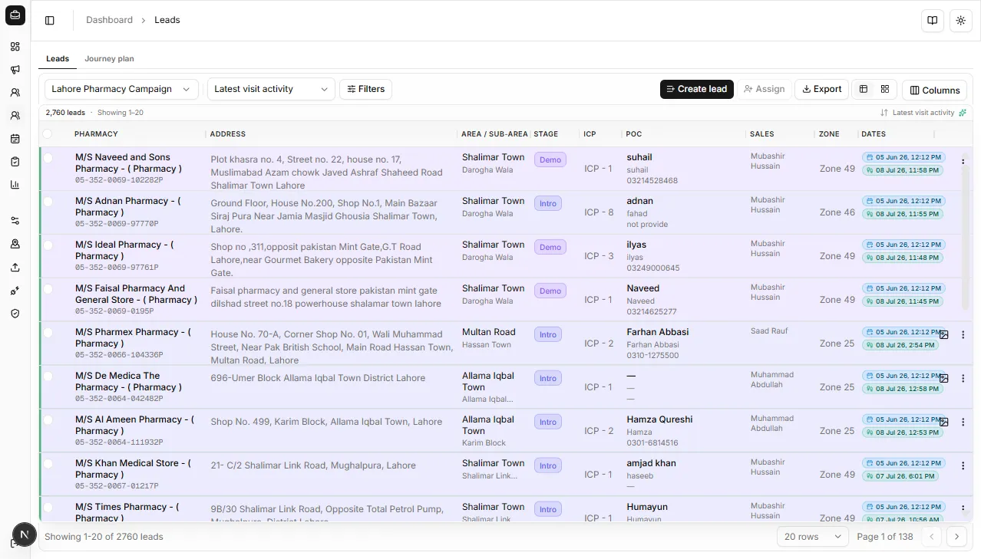Screen dimensions: 981x559
Task: Click the 08 Jul 26, 11:48 PM date chip
Action: pos(902,258)
